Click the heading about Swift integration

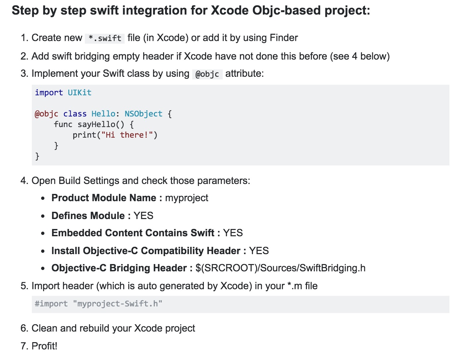coord(191,11)
